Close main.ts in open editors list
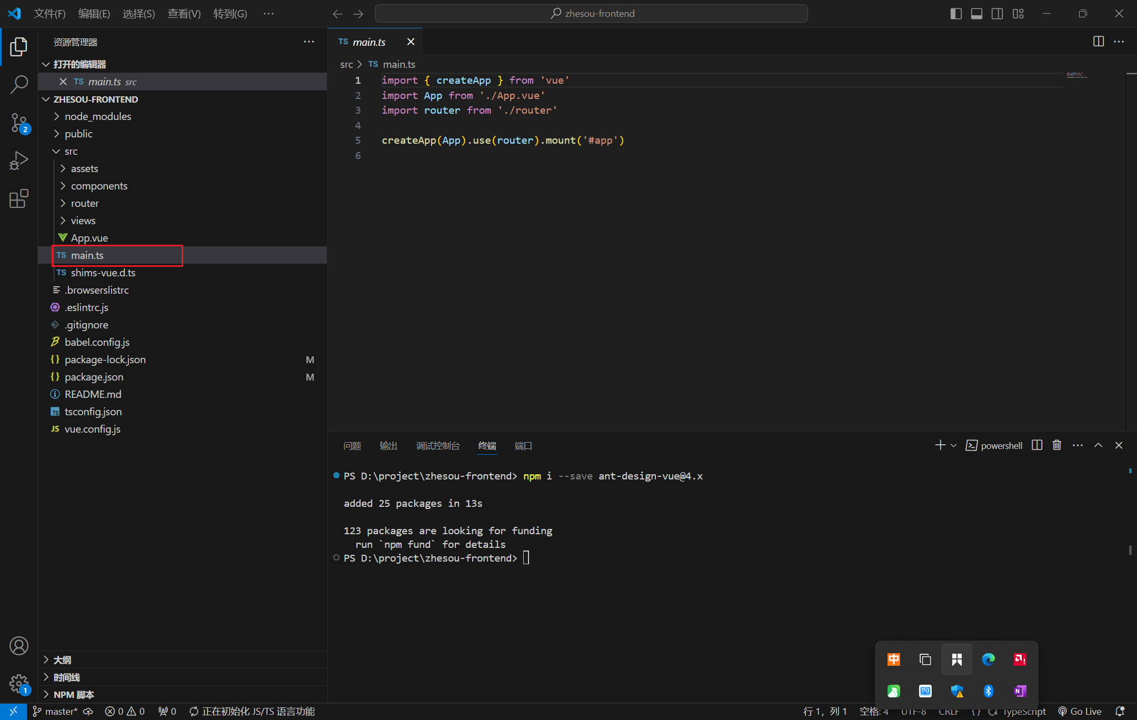 (63, 82)
